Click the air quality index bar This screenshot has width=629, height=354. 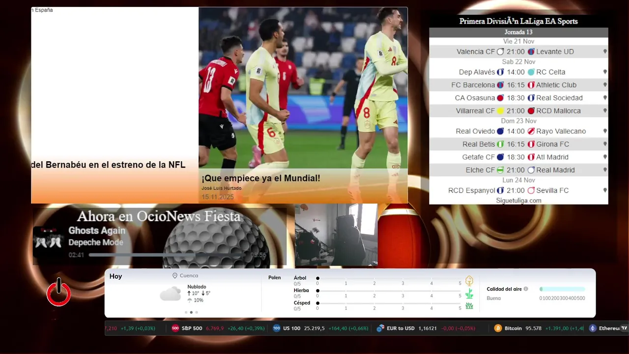562,289
